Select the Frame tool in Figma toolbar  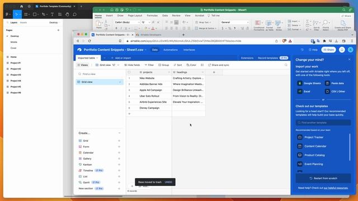(x=26, y=15)
